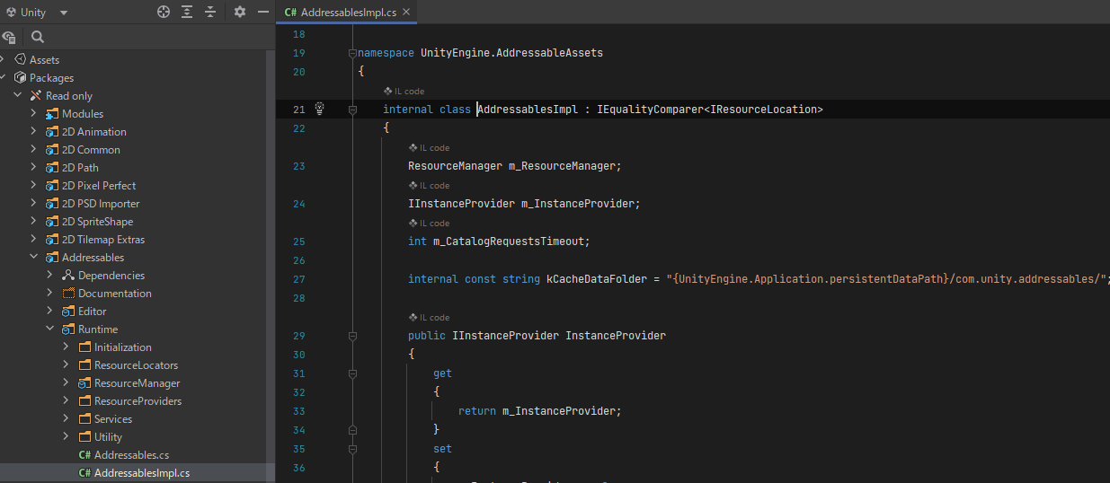Fold the InstanceProvider property at line 29
1110x483 pixels.
click(x=352, y=336)
